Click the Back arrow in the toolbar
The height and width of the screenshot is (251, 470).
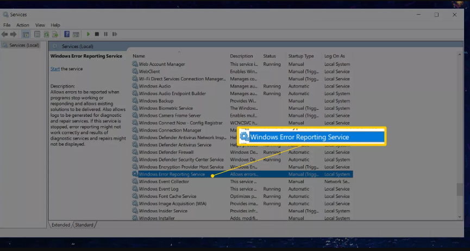[x=4, y=34]
